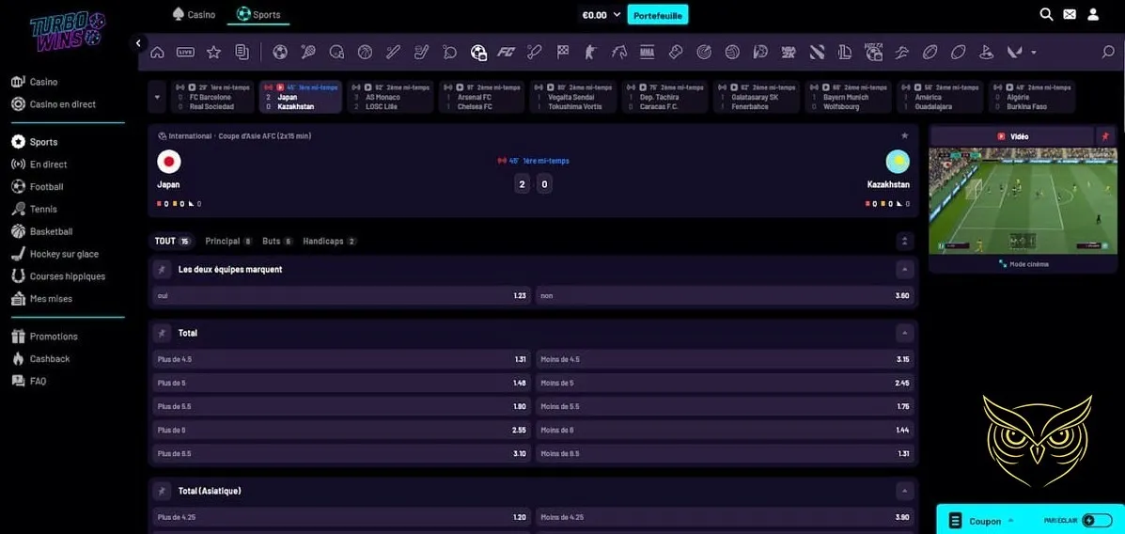Pick Moins de 4.5 at 3.15
1125x534 pixels.
click(726, 359)
